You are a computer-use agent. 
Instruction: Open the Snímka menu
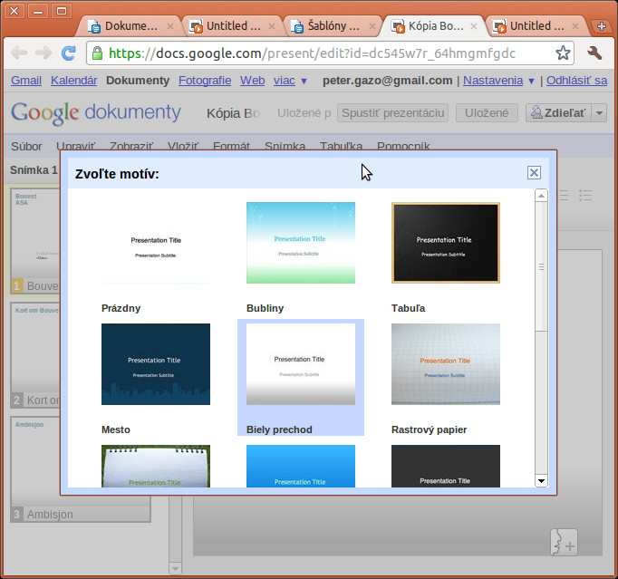[285, 146]
